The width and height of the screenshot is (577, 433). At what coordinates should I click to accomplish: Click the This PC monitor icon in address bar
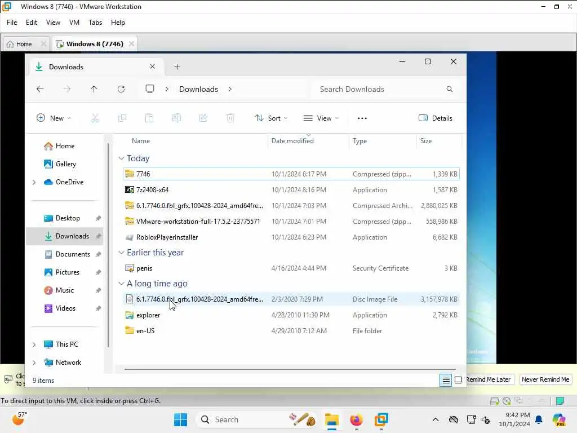pos(150,89)
